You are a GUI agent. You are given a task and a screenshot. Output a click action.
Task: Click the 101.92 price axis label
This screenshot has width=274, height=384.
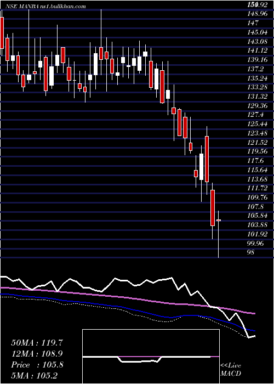(x=258, y=234)
